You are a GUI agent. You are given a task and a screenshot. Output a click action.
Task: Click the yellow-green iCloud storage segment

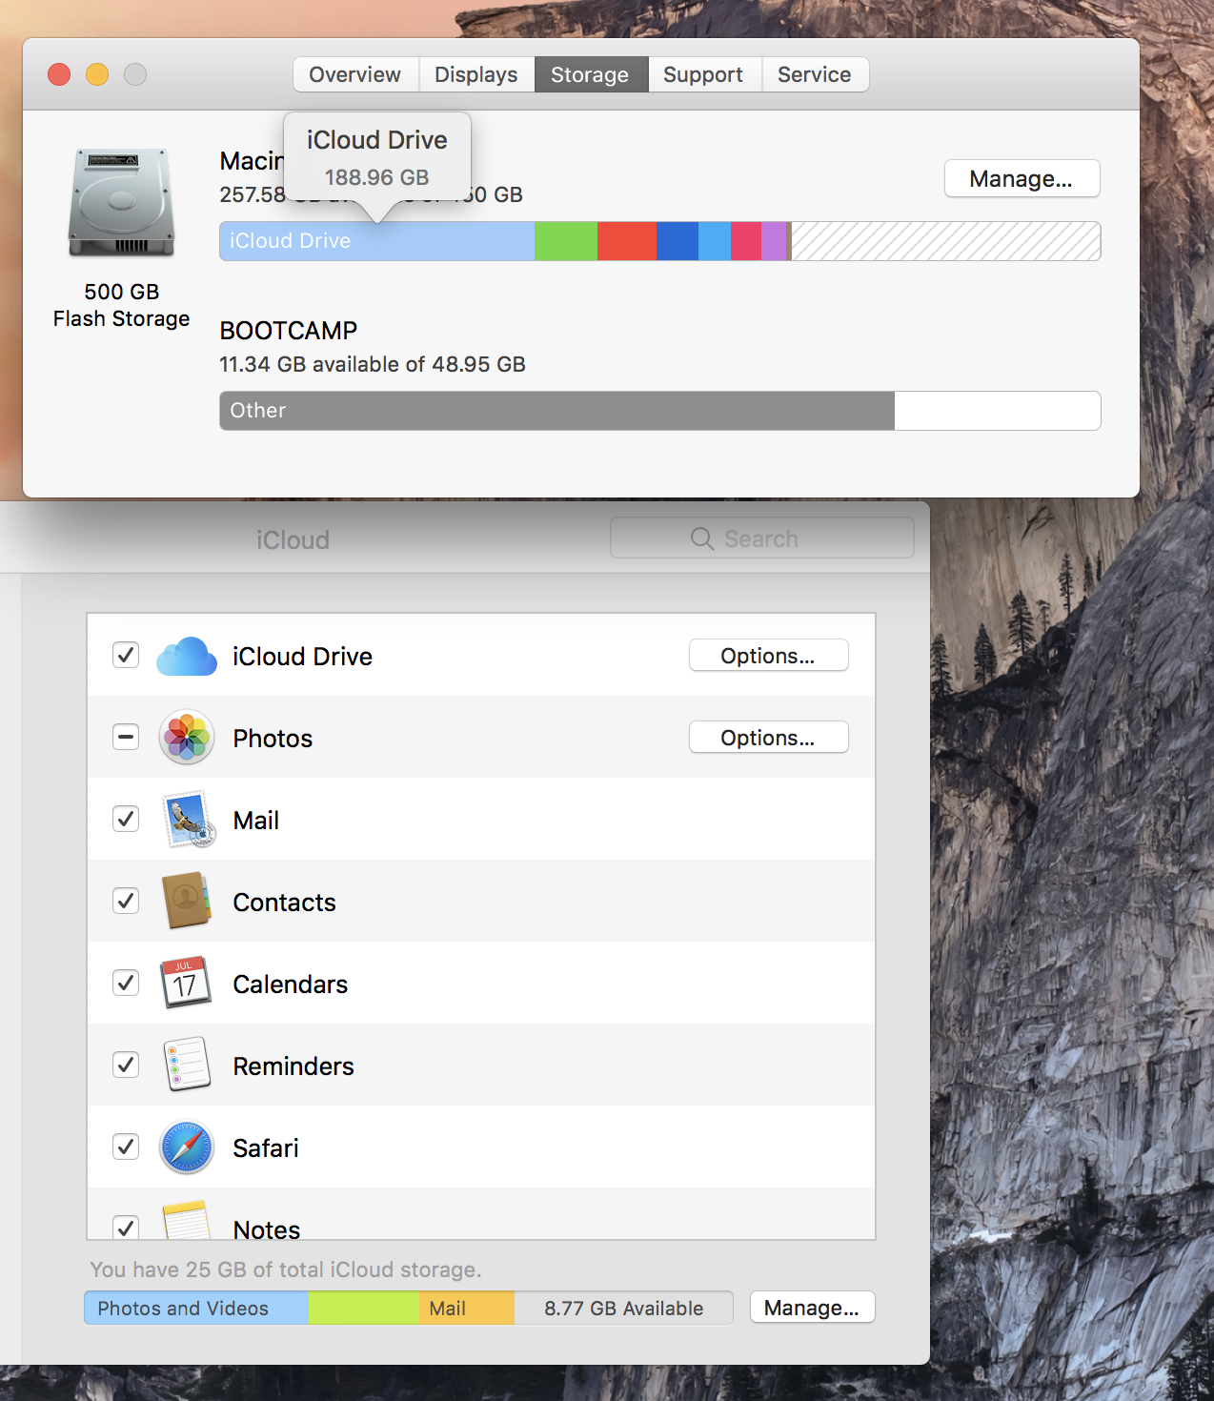click(x=363, y=1308)
